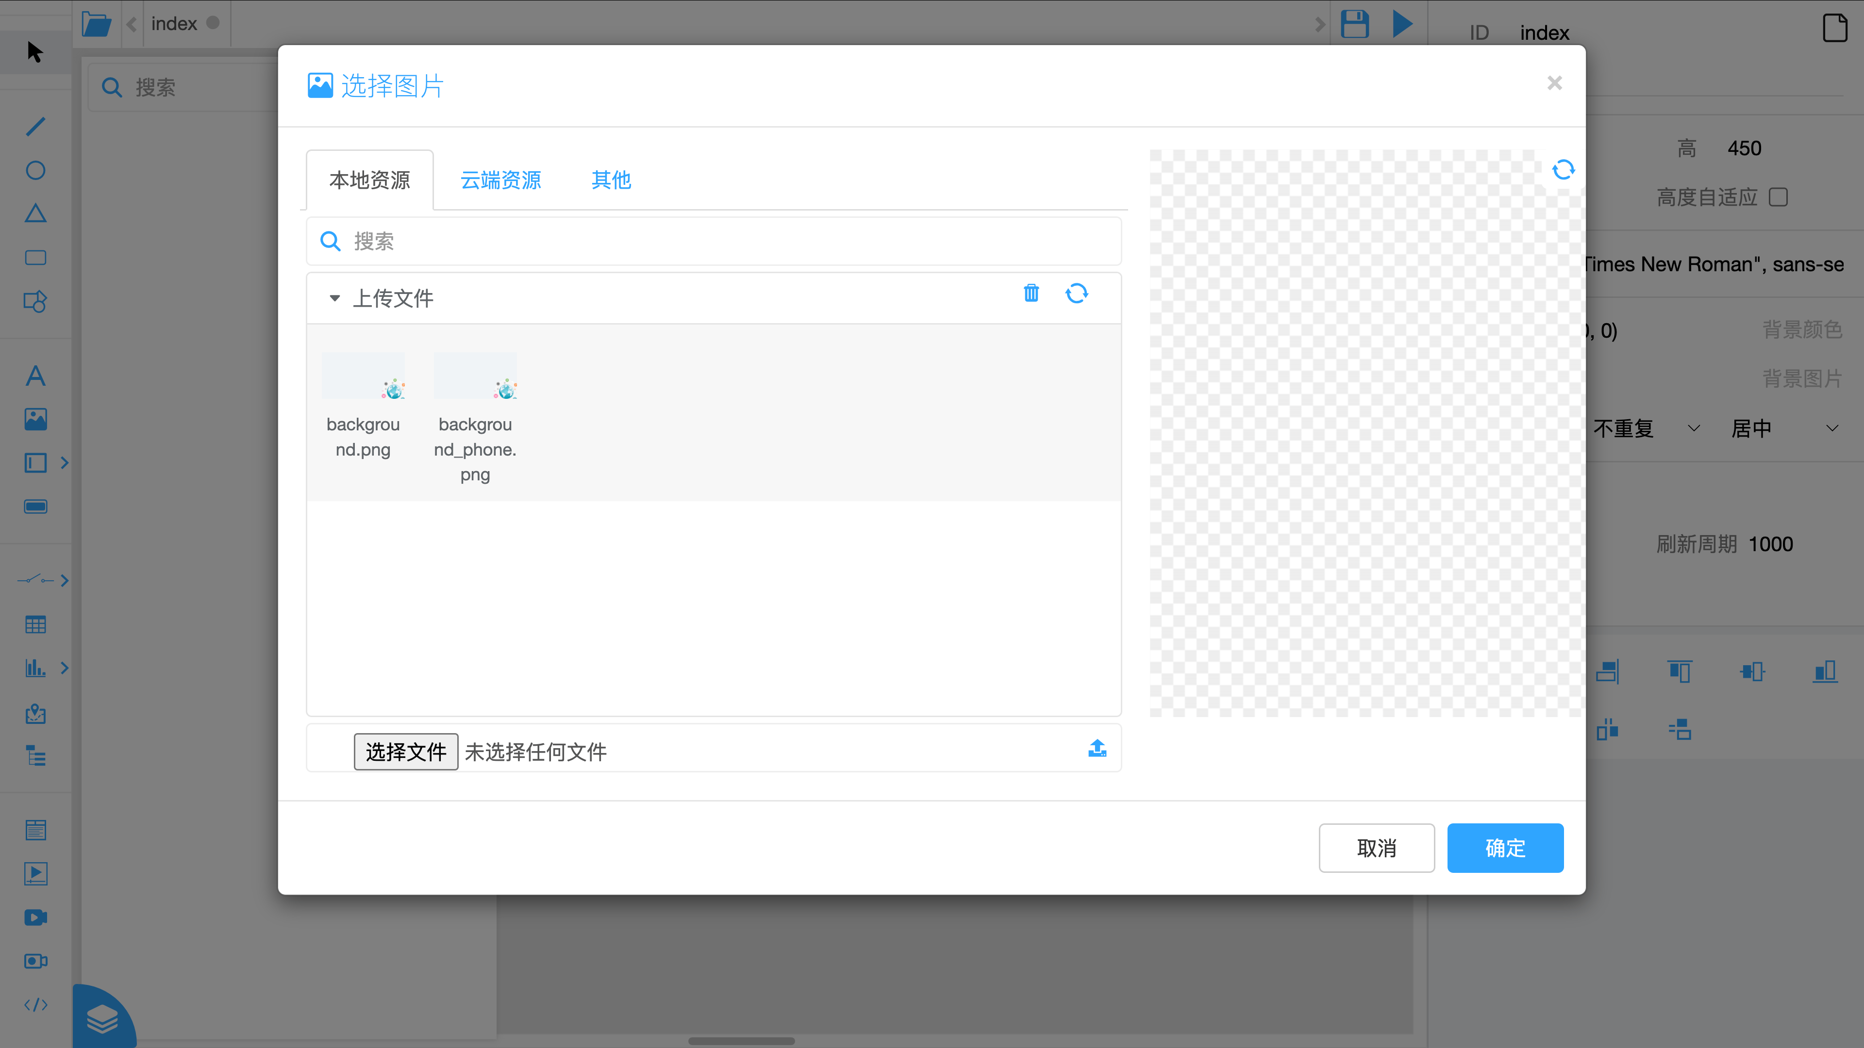
Task: Select the rectangle shape tool
Action: tap(35, 258)
